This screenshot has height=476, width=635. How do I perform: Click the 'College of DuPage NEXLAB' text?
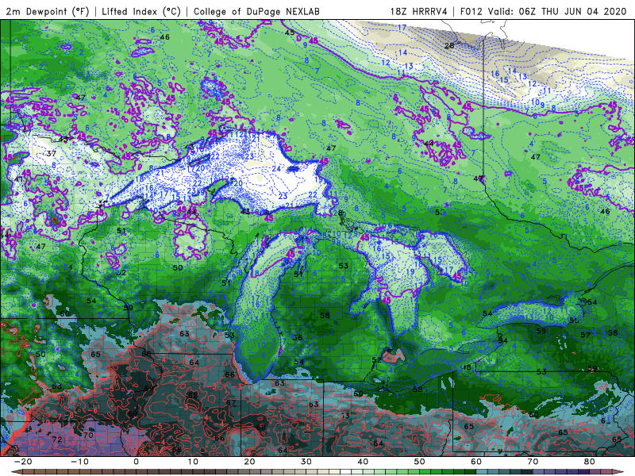tap(256, 11)
